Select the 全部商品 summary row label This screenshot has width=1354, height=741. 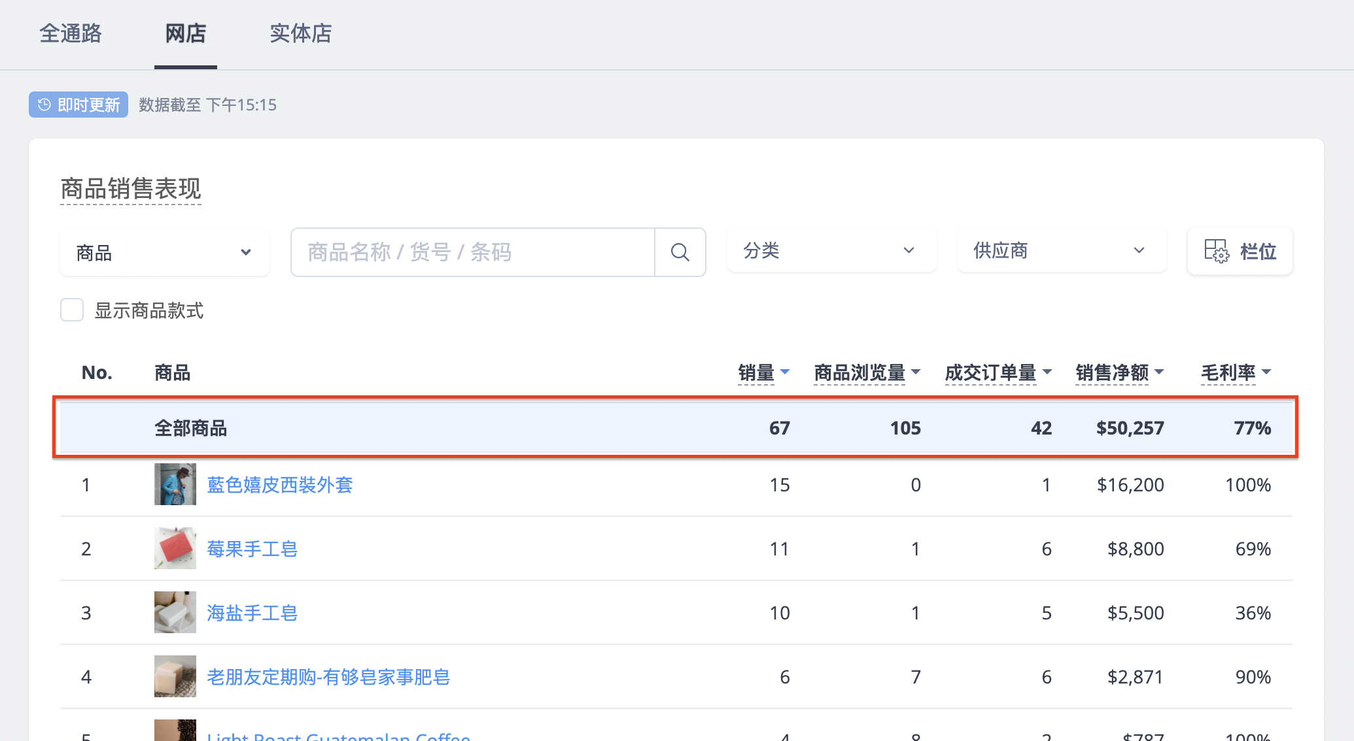tap(191, 429)
